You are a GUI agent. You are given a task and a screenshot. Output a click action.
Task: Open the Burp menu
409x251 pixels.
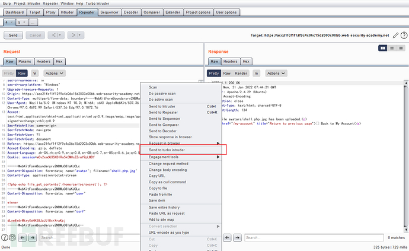7,4
